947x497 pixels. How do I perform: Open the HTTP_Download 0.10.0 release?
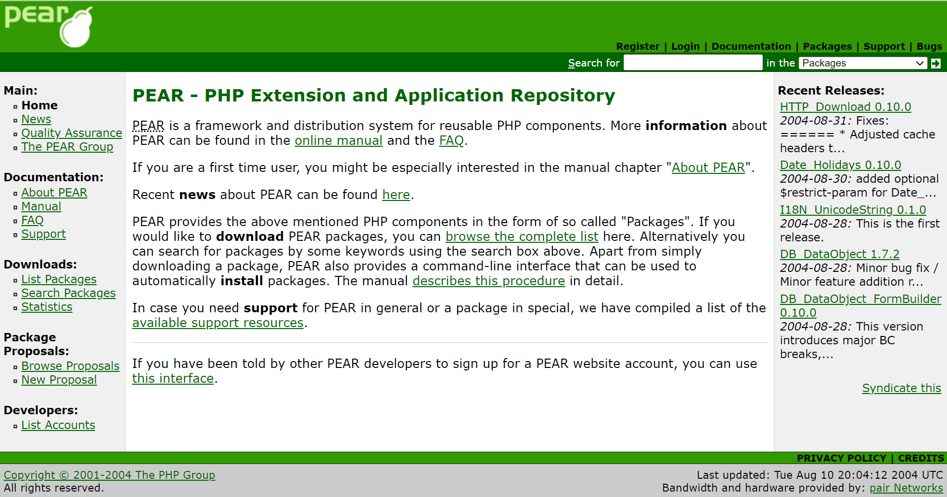tap(845, 107)
